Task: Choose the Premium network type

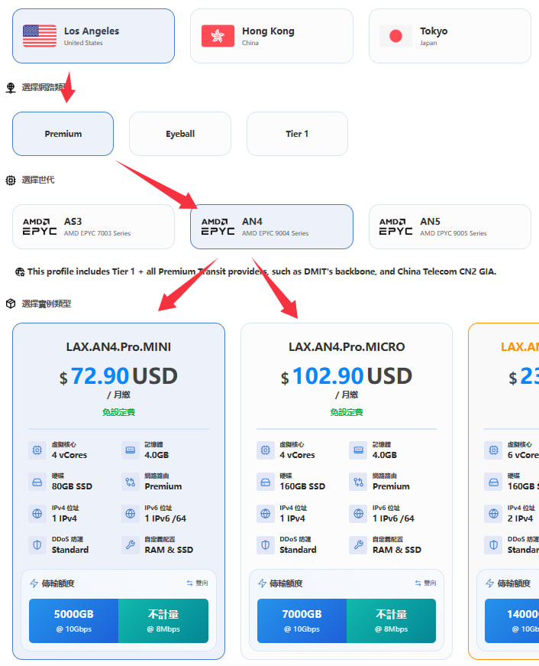Action: [63, 134]
